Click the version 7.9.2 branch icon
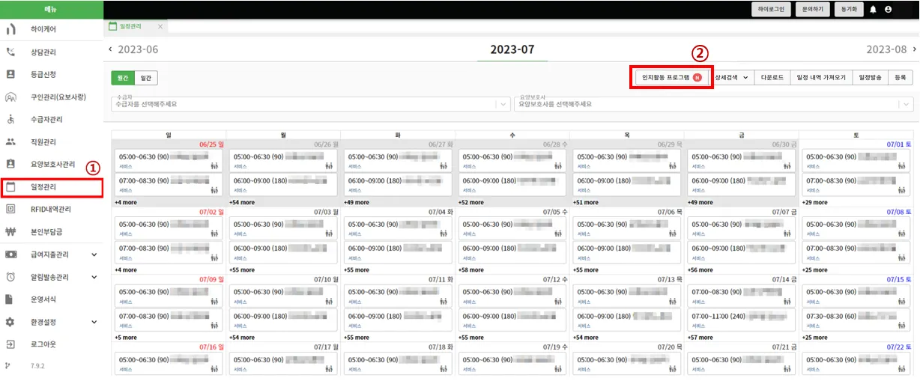The width and height of the screenshot is (920, 381). pos(8,366)
